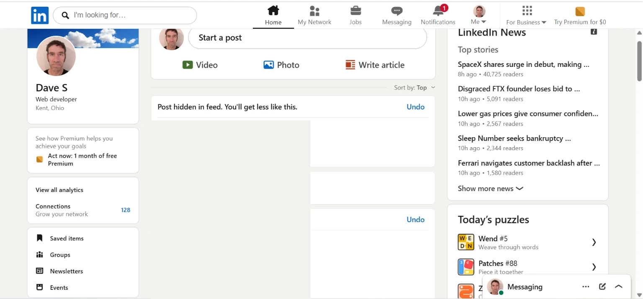643x299 pixels.
Task: Click Top stories heading in news
Action: [478, 50]
